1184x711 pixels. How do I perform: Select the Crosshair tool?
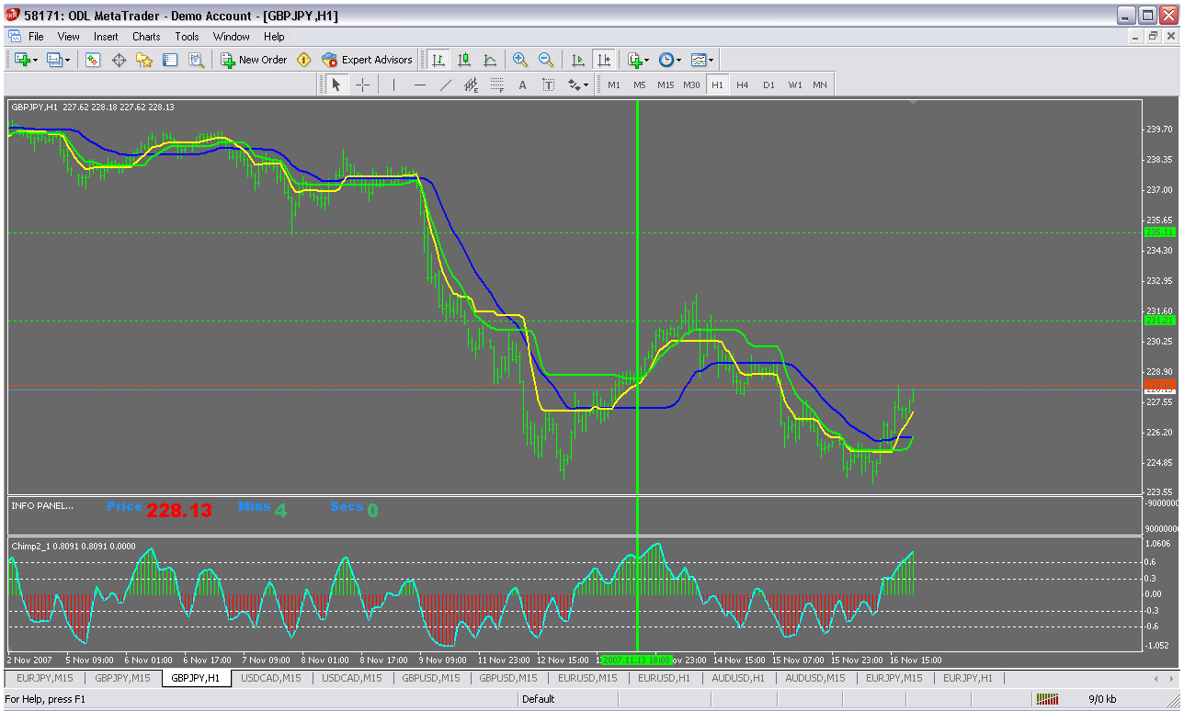363,85
